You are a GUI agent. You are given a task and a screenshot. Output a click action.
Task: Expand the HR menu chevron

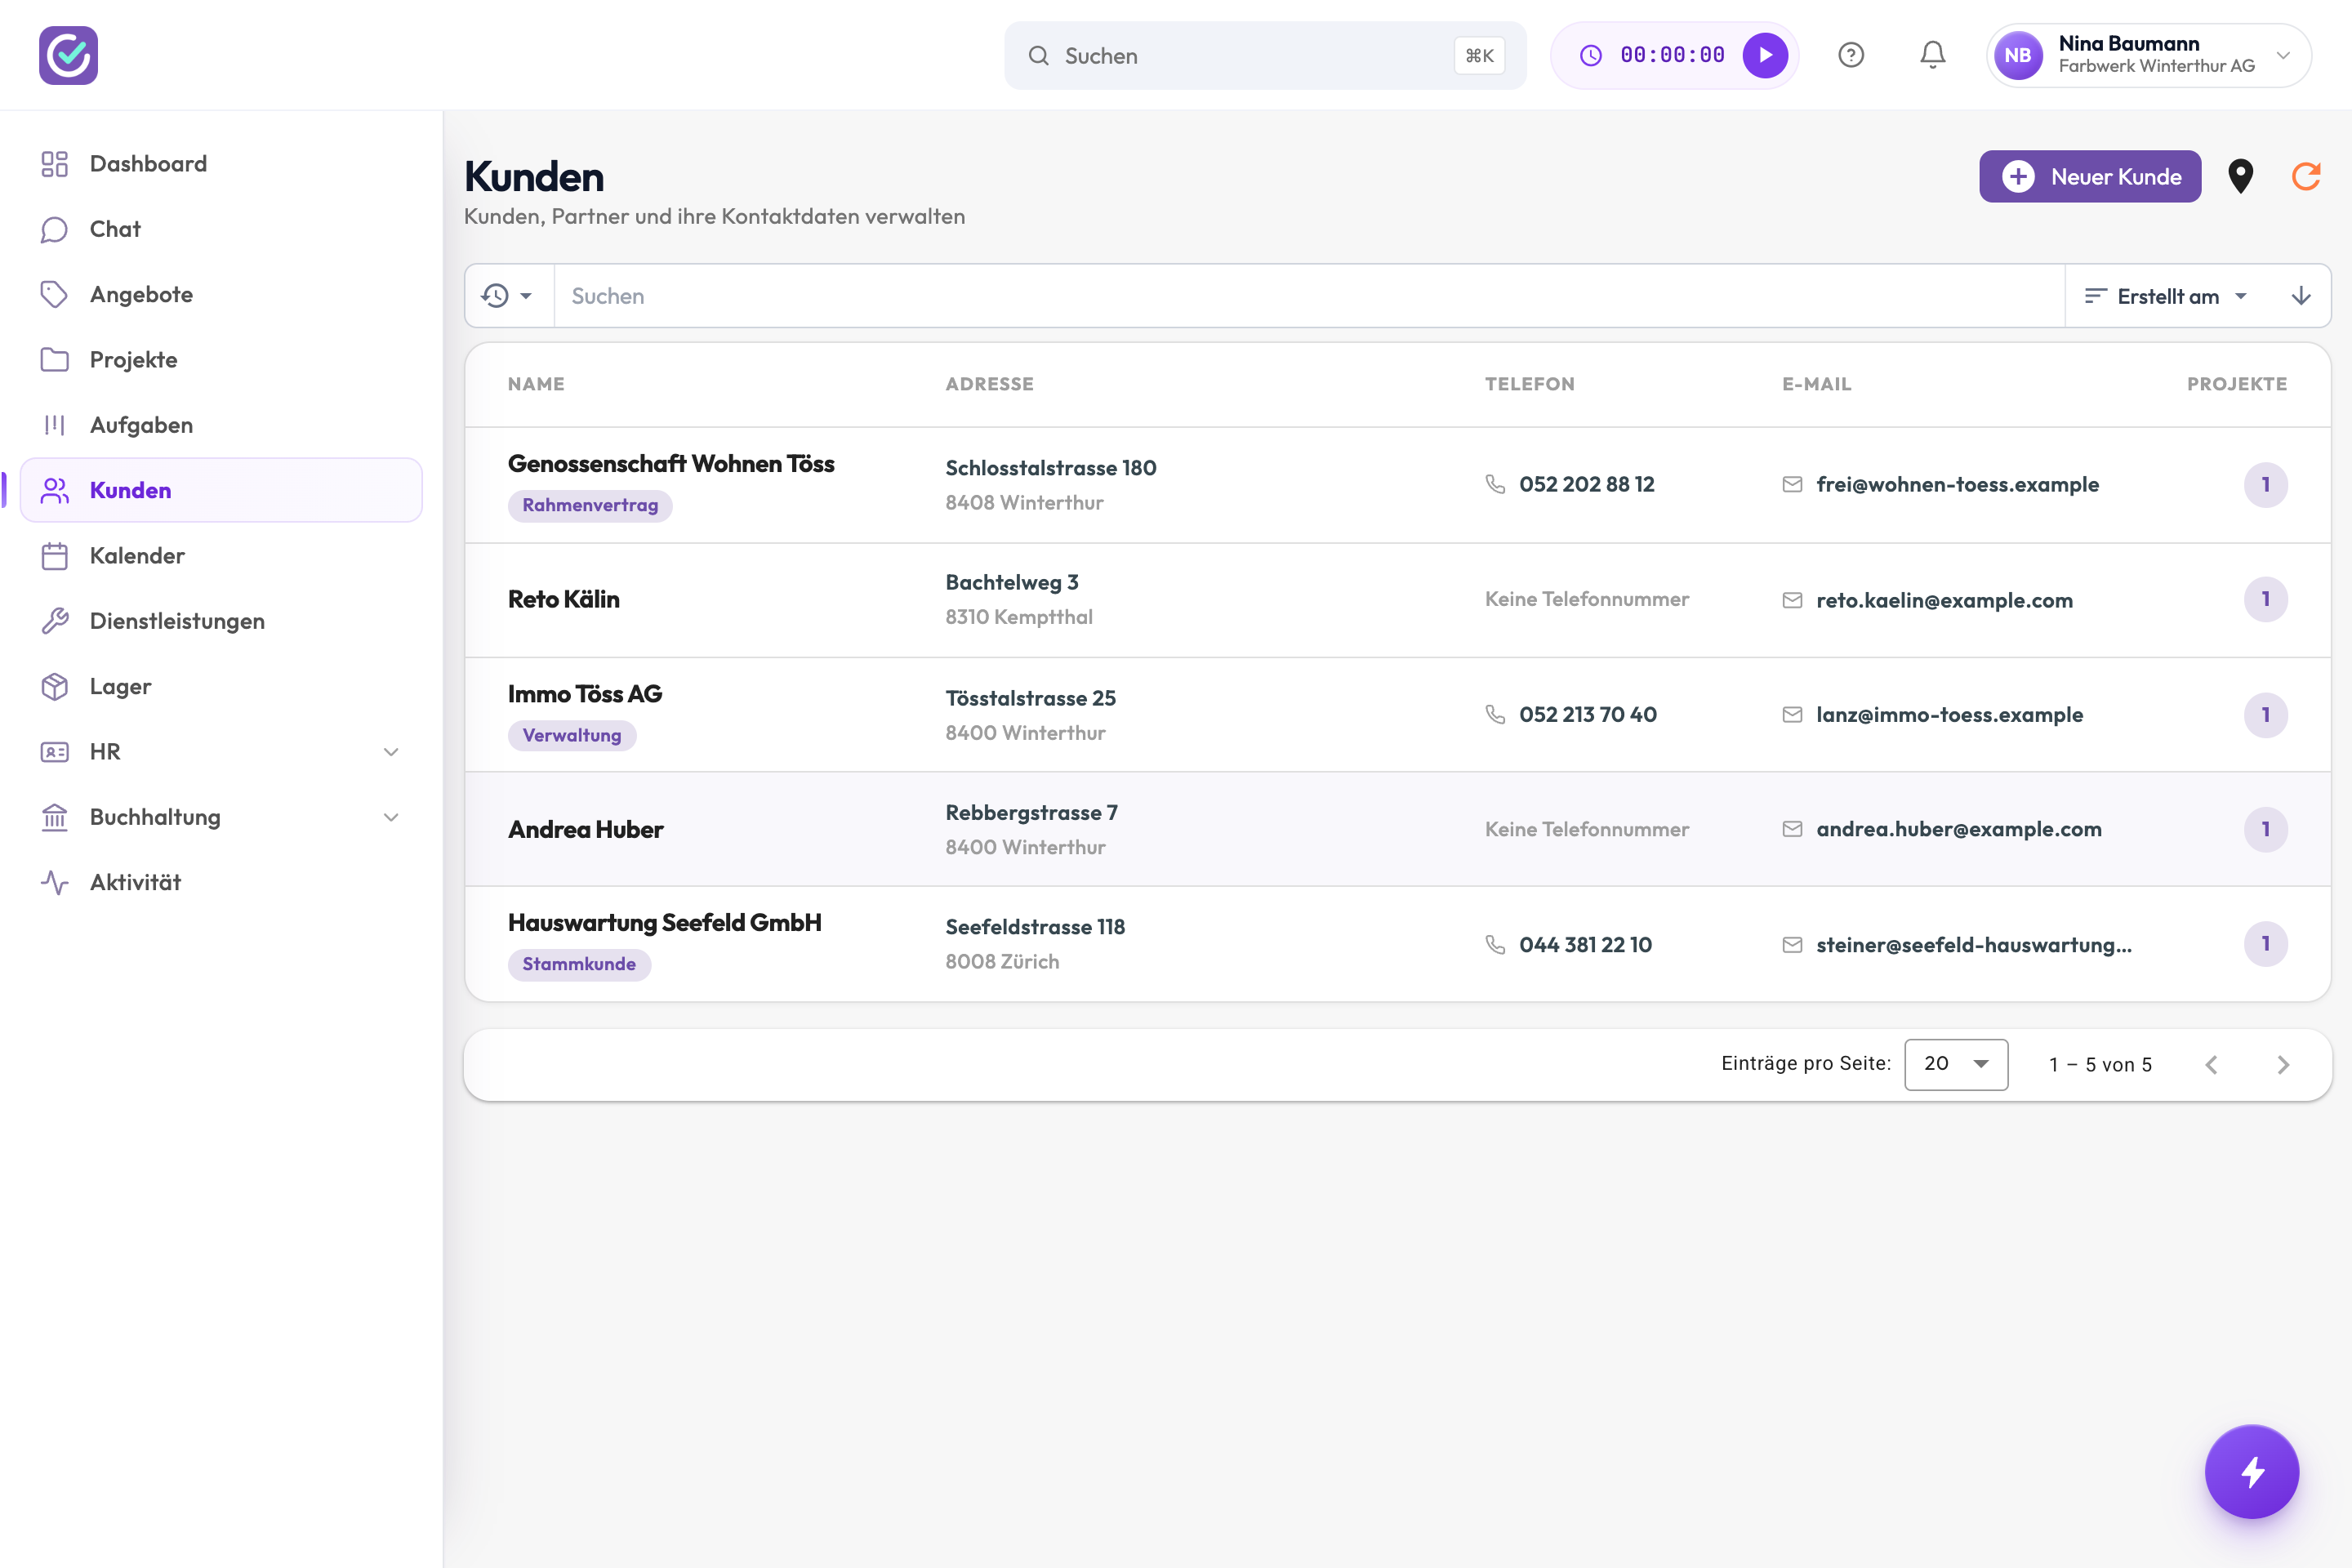(391, 752)
